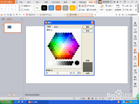Apply the yellow Abc shape style
139x104 pixels.
[72, 8]
